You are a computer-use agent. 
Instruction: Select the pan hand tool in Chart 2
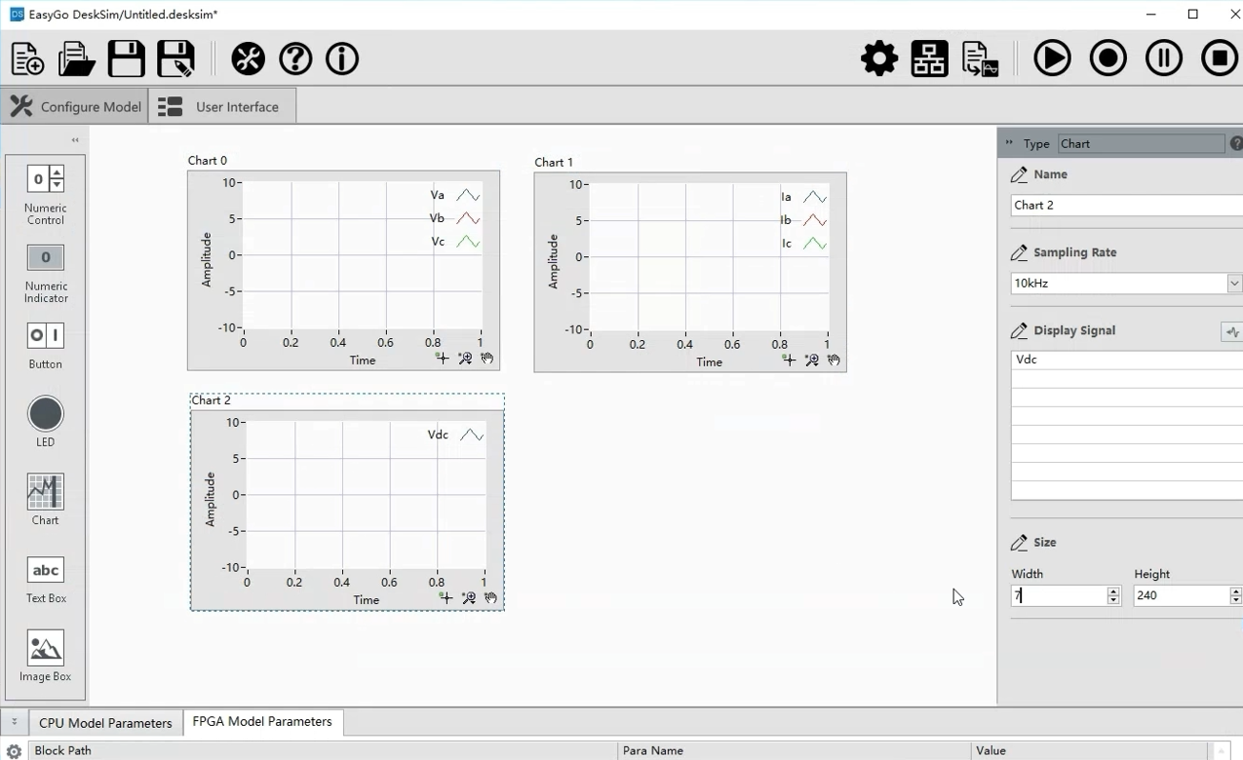coord(491,598)
